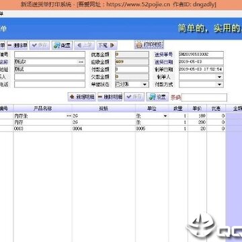242x242 pixels.
Task: Click the detail row 保存 save button
Action: click(x=134, y=97)
